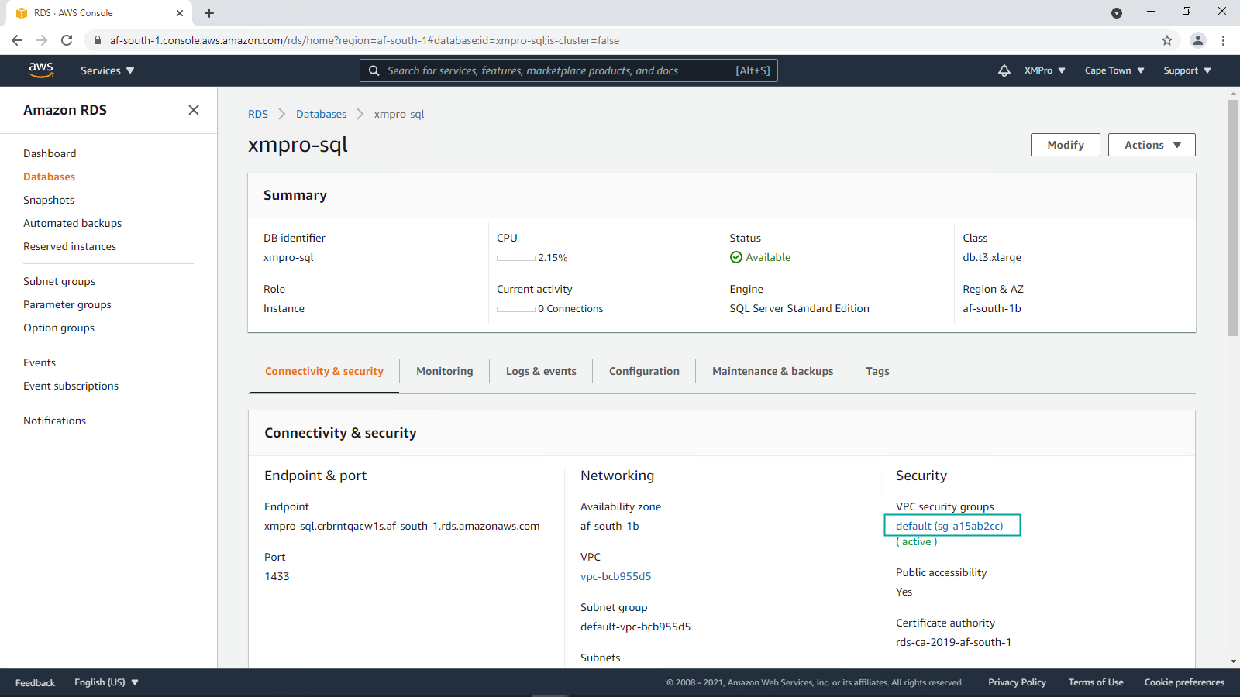Open the Terms of Use footer link
The height and width of the screenshot is (697, 1240).
click(1096, 682)
